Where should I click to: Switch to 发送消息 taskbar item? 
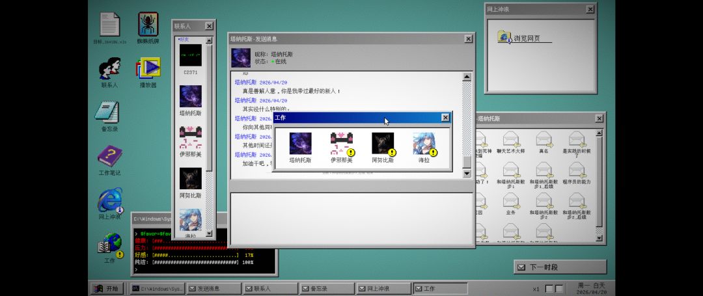[214, 289]
